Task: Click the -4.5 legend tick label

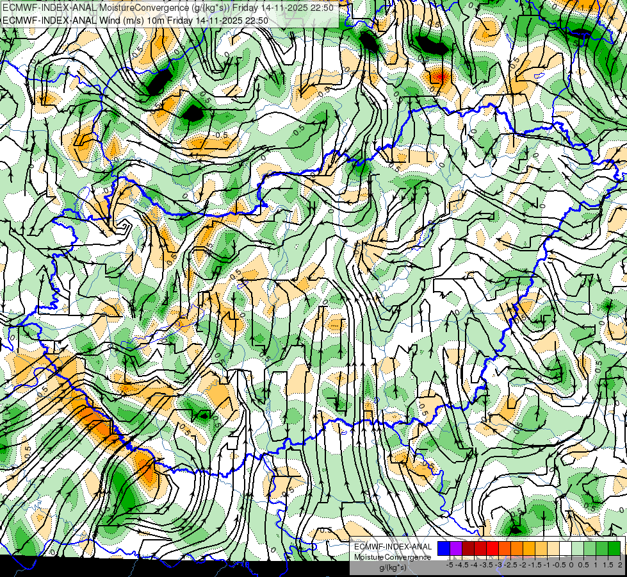Action: pos(462,565)
